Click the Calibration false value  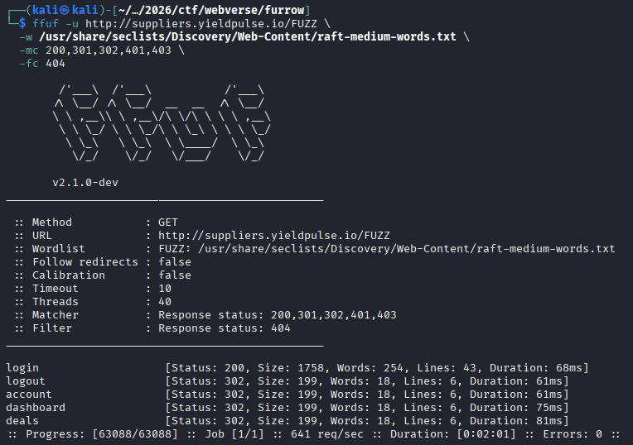[174, 275]
